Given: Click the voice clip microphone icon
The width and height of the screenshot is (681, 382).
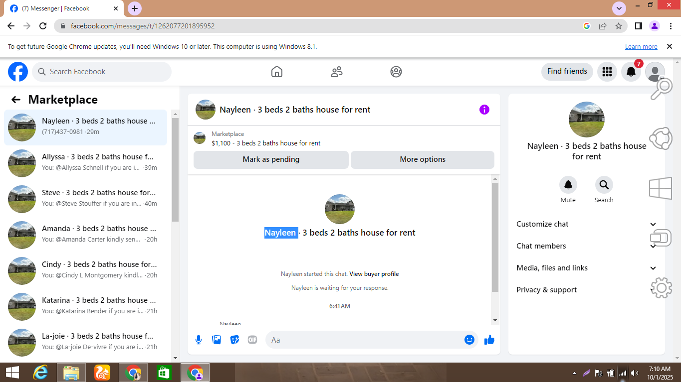Looking at the screenshot, I should tap(199, 340).
